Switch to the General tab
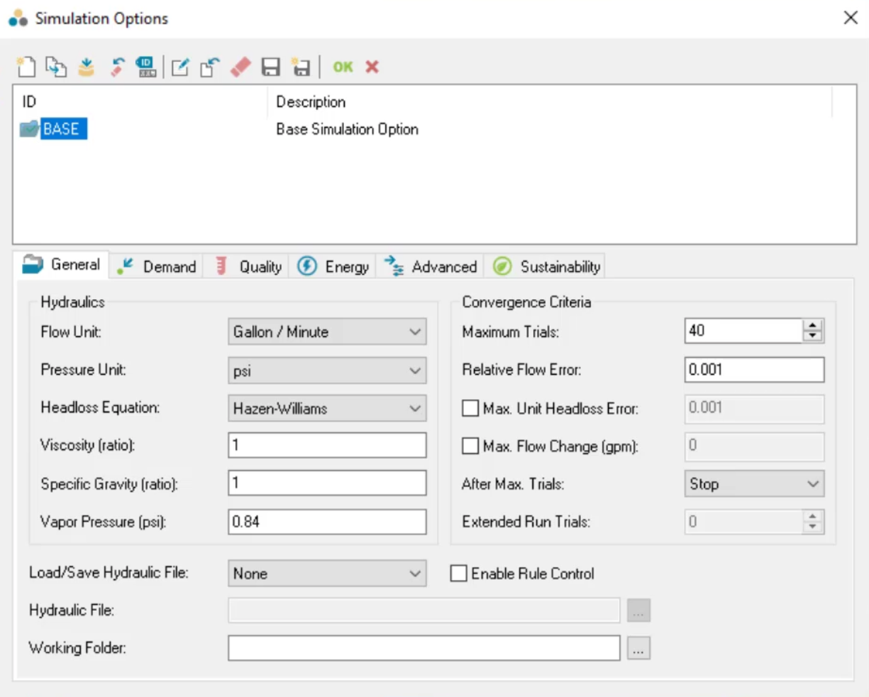The height and width of the screenshot is (697, 869). (x=61, y=265)
